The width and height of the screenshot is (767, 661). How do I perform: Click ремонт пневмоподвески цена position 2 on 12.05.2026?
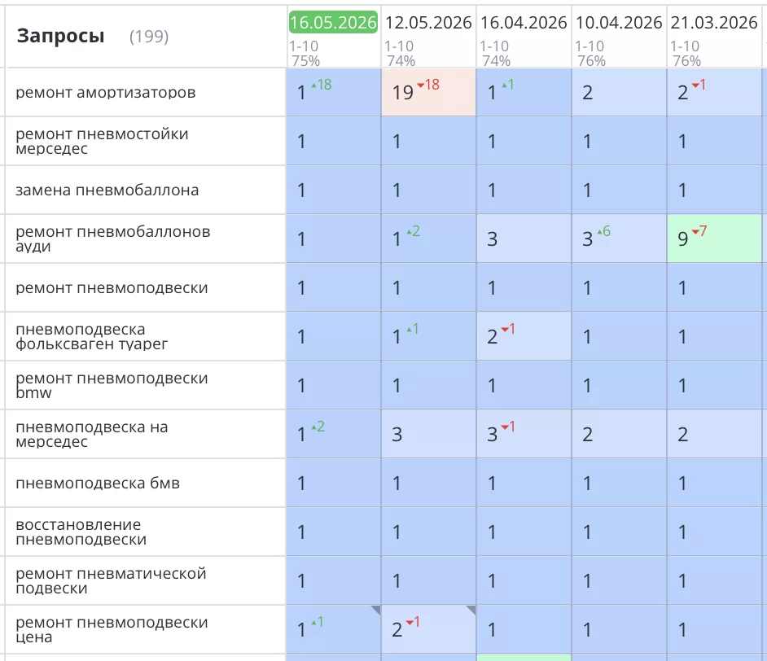[x=428, y=630]
